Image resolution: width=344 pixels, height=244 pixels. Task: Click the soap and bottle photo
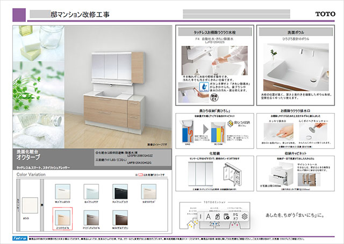(x=39, y=43)
